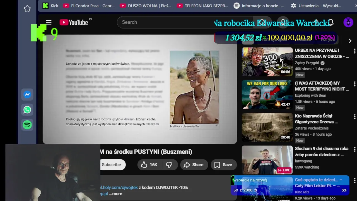Open the LIVE Cancer Fighters stream thumbnail
This screenshot has width=357, height=201.
tap(267, 160)
